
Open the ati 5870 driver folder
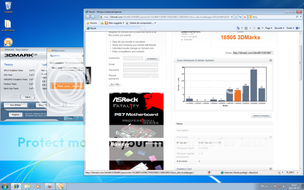(8, 24)
